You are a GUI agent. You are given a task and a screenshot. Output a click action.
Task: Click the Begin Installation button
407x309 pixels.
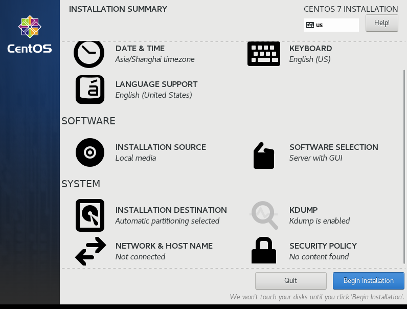click(x=369, y=281)
